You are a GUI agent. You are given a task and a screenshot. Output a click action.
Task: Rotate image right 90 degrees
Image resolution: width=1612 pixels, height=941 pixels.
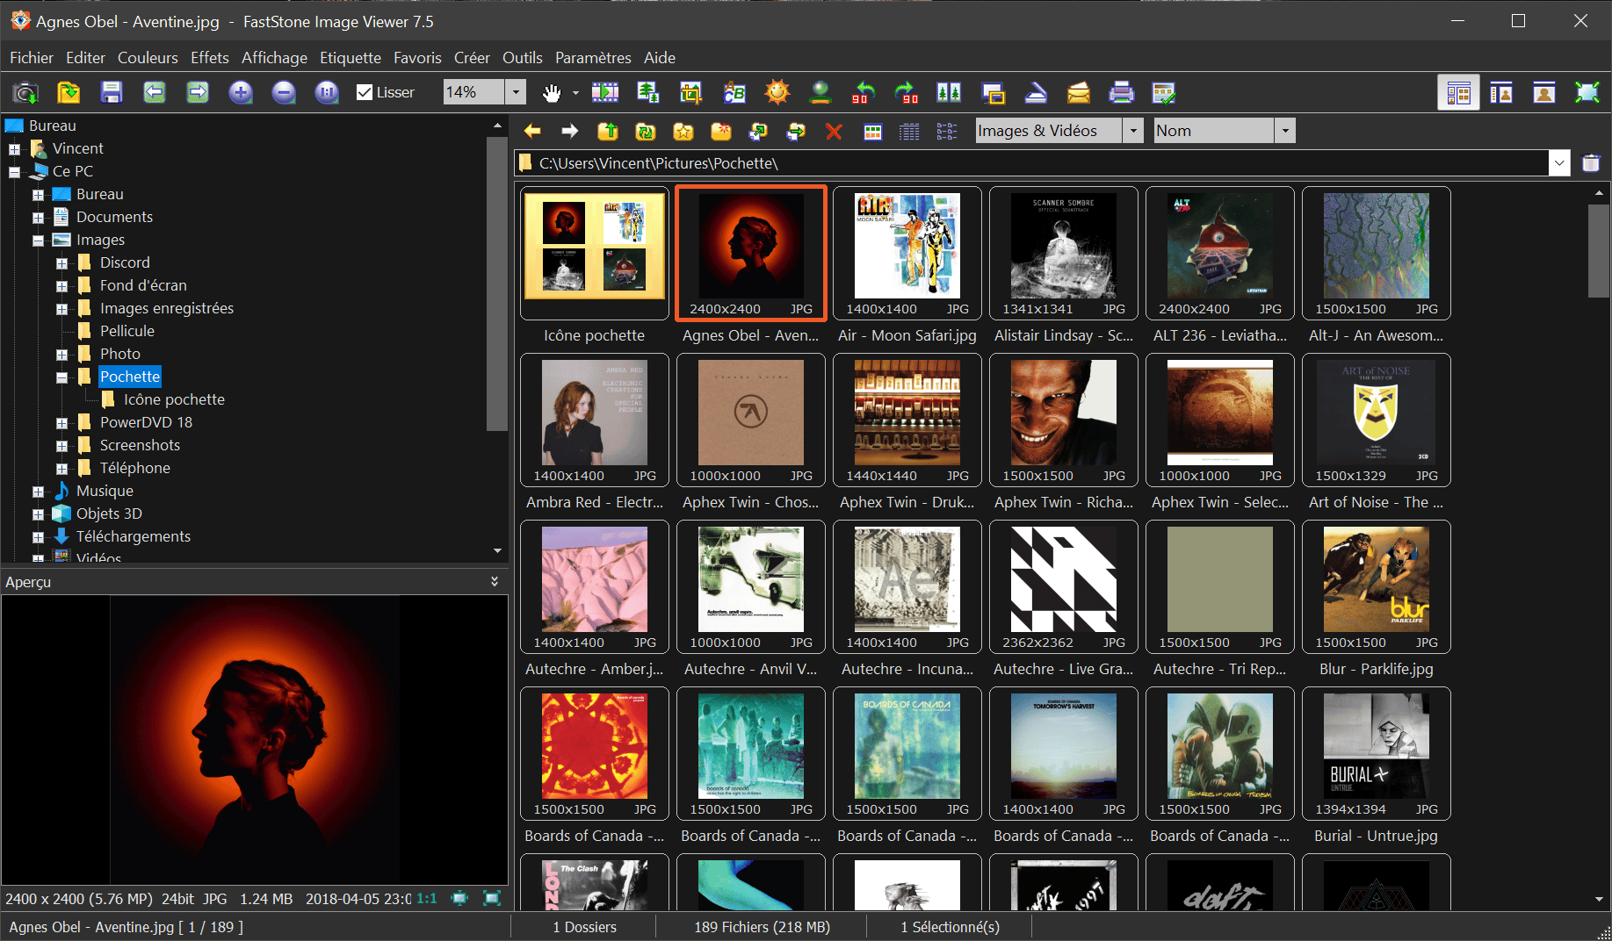(907, 92)
